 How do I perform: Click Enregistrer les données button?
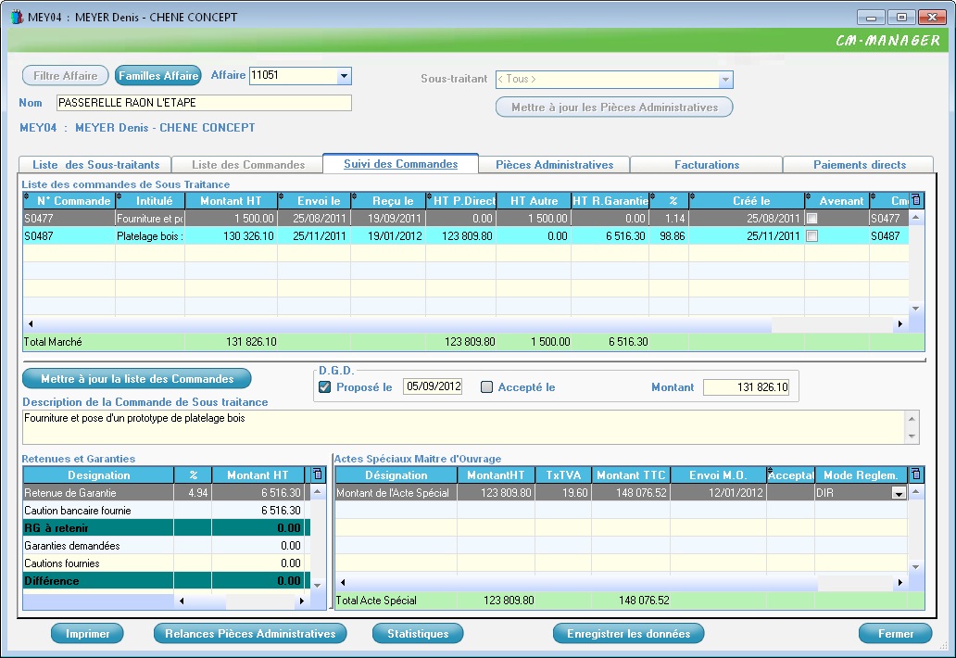[x=629, y=634]
